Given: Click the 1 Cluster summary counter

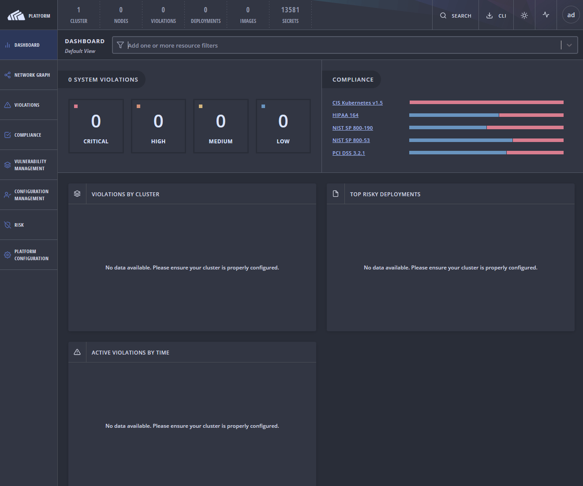Looking at the screenshot, I should point(79,15).
